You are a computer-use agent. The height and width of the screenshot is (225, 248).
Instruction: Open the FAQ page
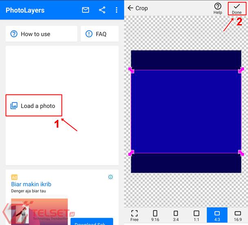[x=100, y=34]
